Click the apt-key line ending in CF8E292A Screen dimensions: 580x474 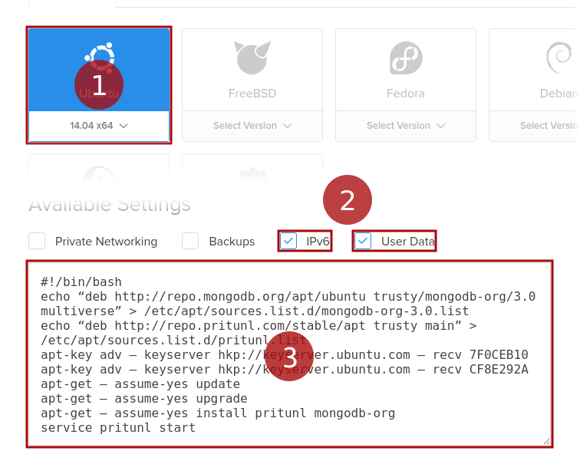(x=285, y=370)
